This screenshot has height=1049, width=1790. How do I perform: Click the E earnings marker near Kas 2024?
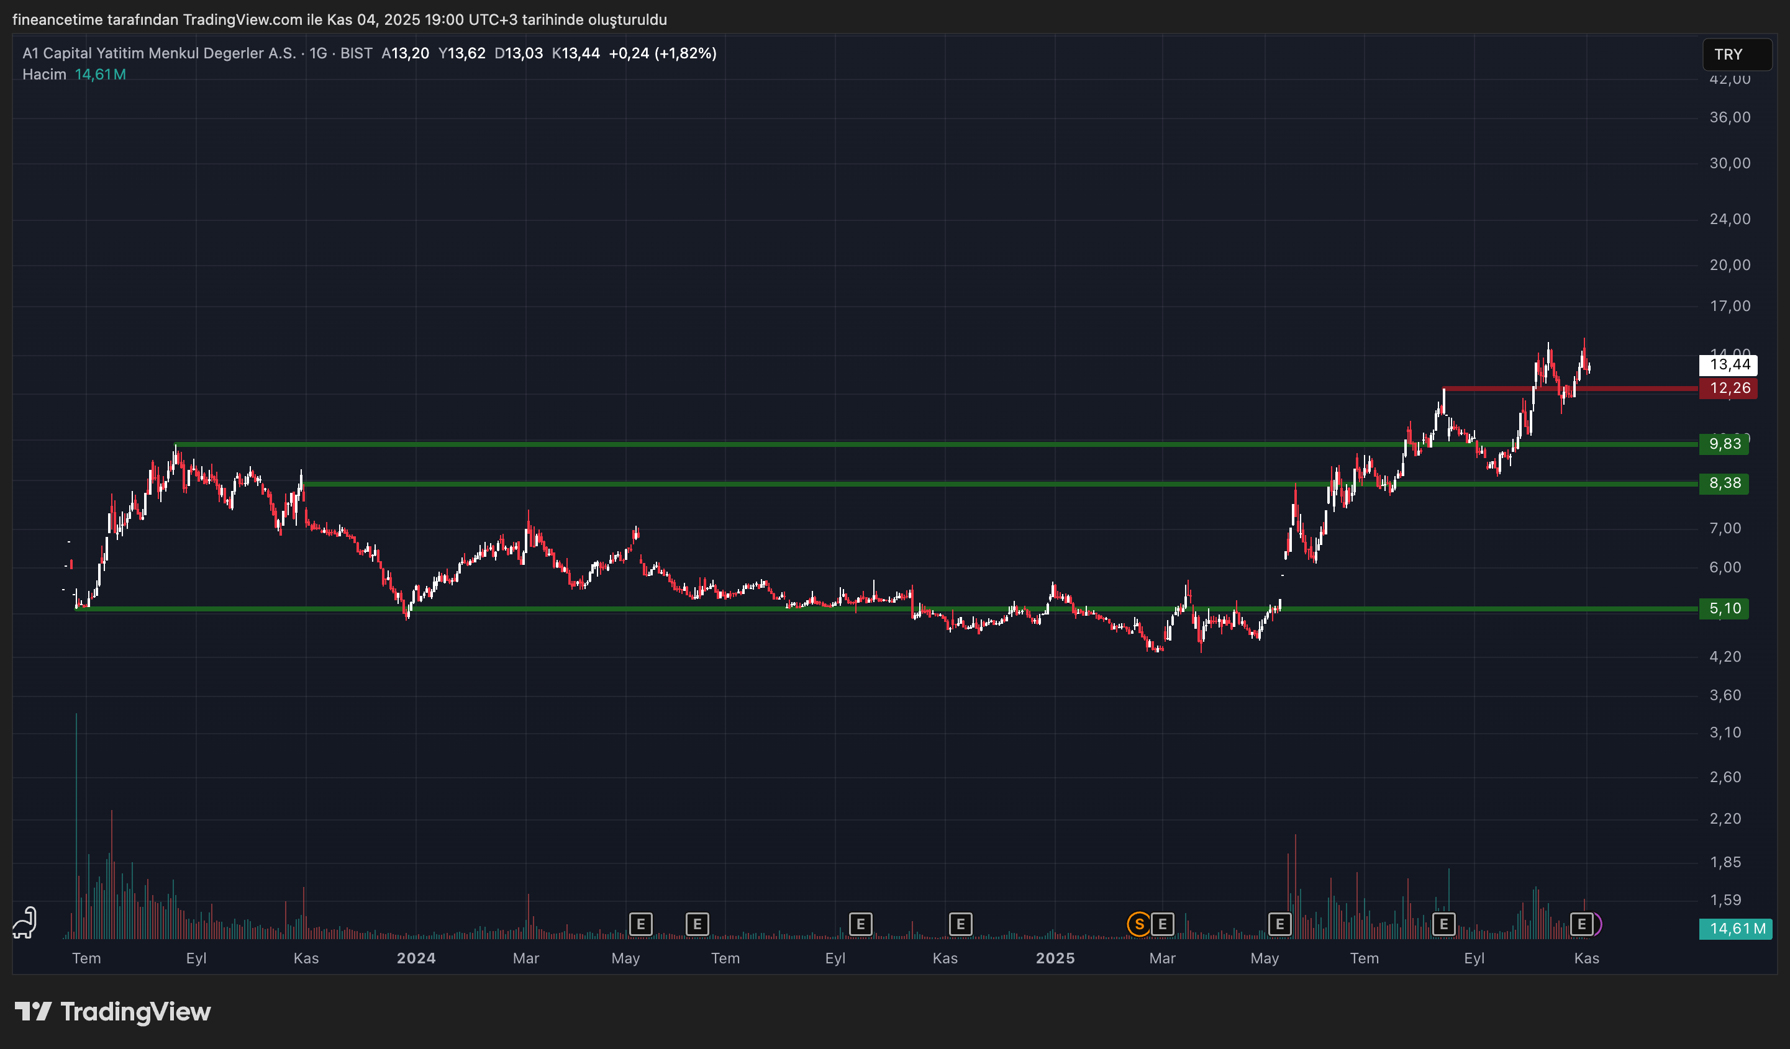point(960,924)
